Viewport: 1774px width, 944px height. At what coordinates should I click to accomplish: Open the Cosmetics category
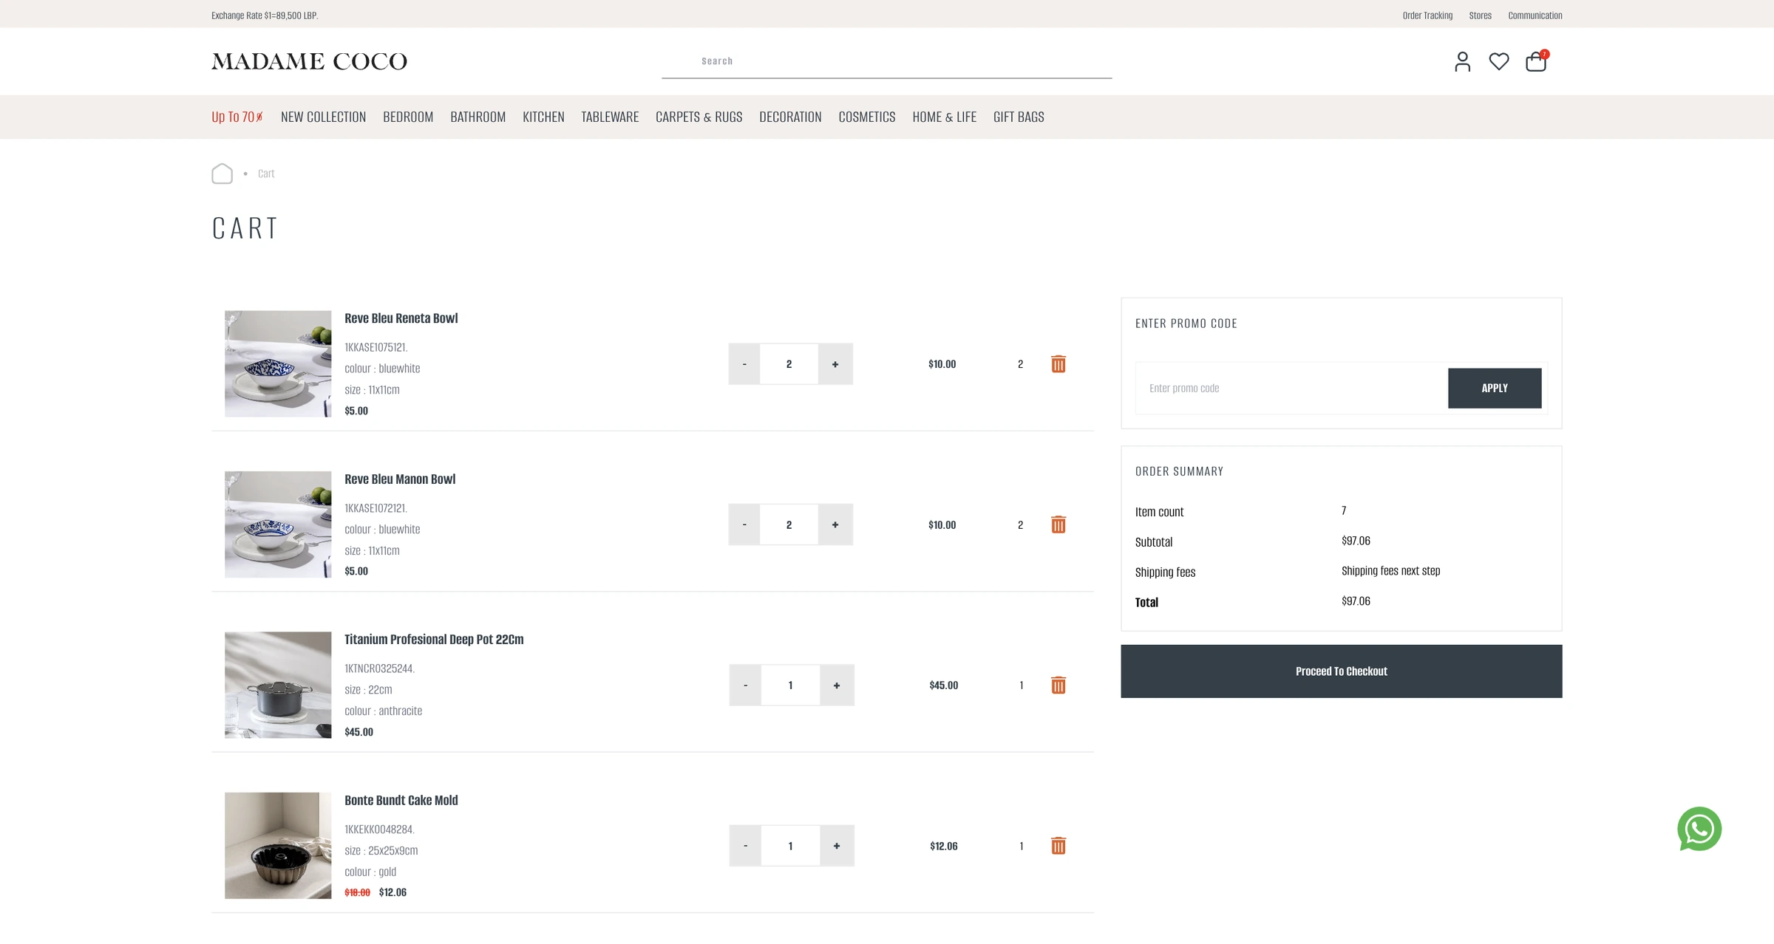coord(867,117)
